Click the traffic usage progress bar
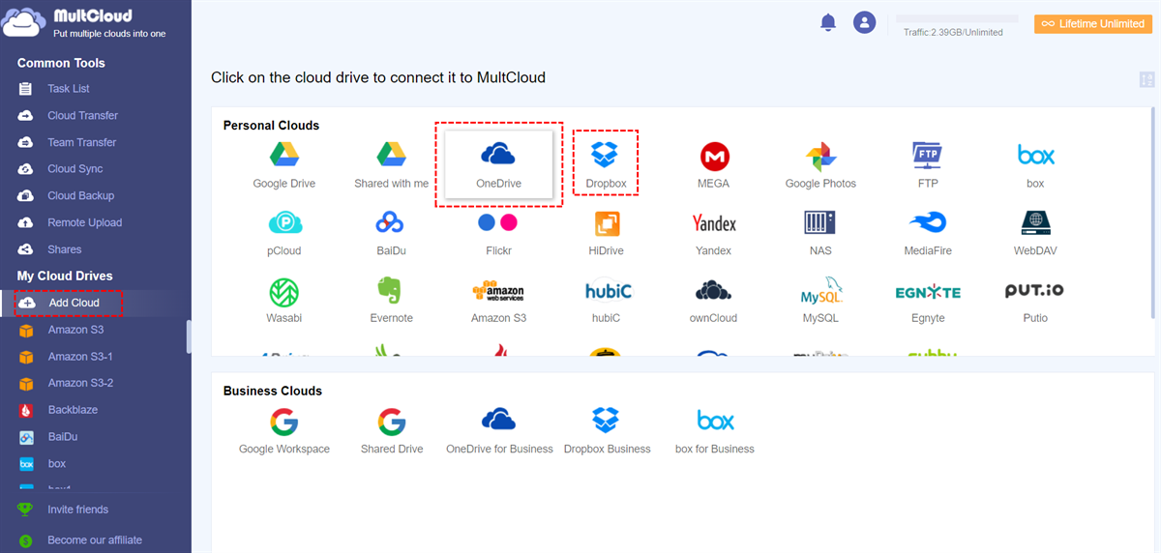The height and width of the screenshot is (553, 1161). pyautogui.click(x=957, y=18)
